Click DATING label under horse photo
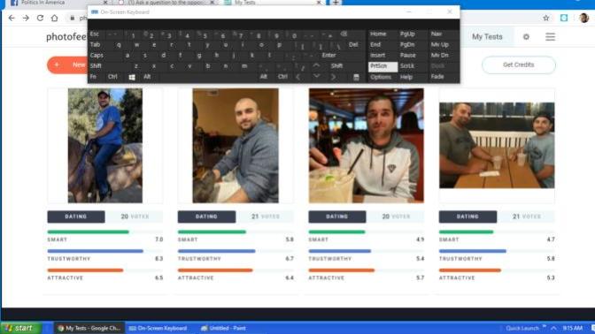595x334 pixels. point(76,216)
